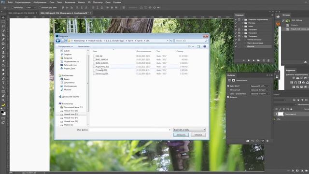Click New Folder in file dialog
The width and height of the screenshot is (309, 174).
pos(84,46)
